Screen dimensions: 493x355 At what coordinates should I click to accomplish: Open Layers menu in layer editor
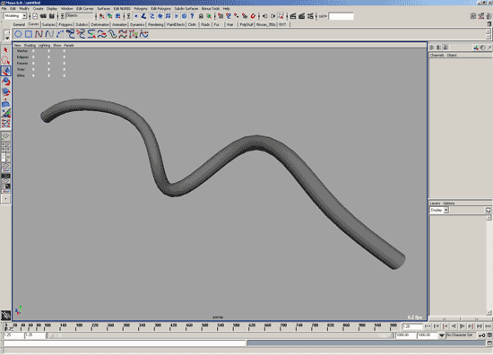click(435, 203)
